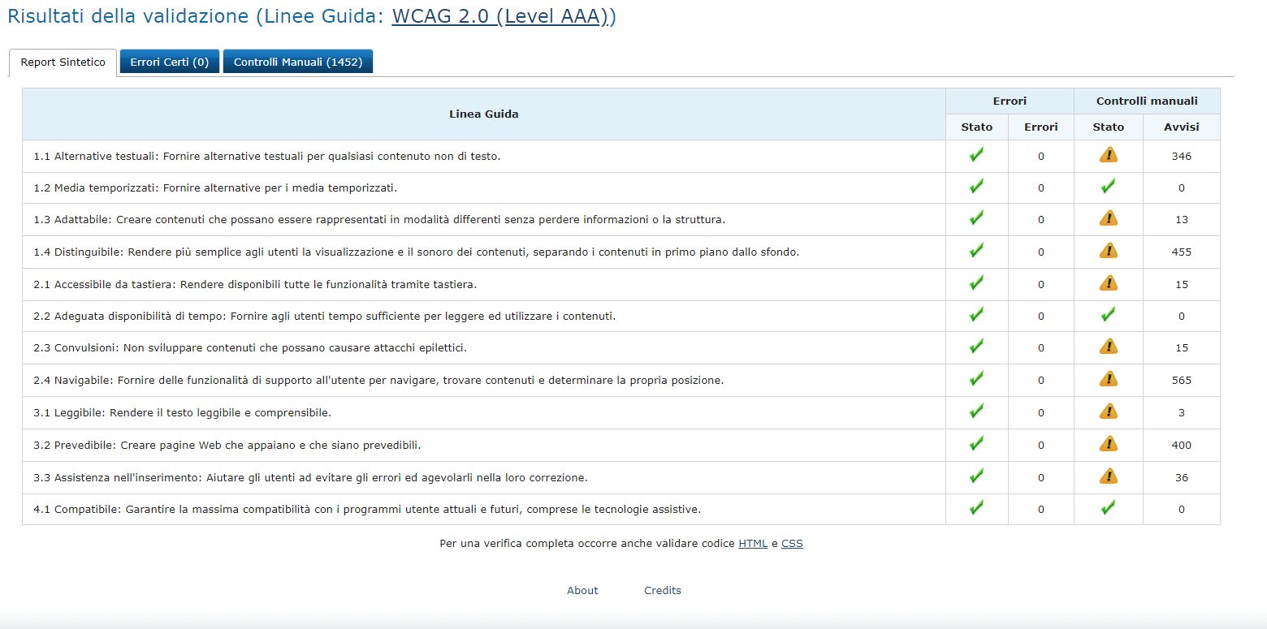Open the WCAG 2.0 (Level AAA) link
The height and width of the screenshot is (629, 1267).
point(504,16)
